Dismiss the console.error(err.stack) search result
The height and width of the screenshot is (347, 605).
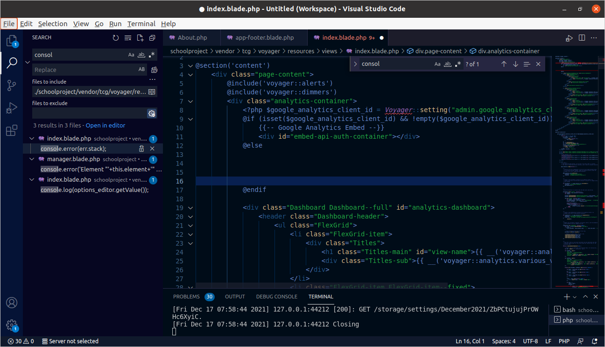[x=152, y=149]
